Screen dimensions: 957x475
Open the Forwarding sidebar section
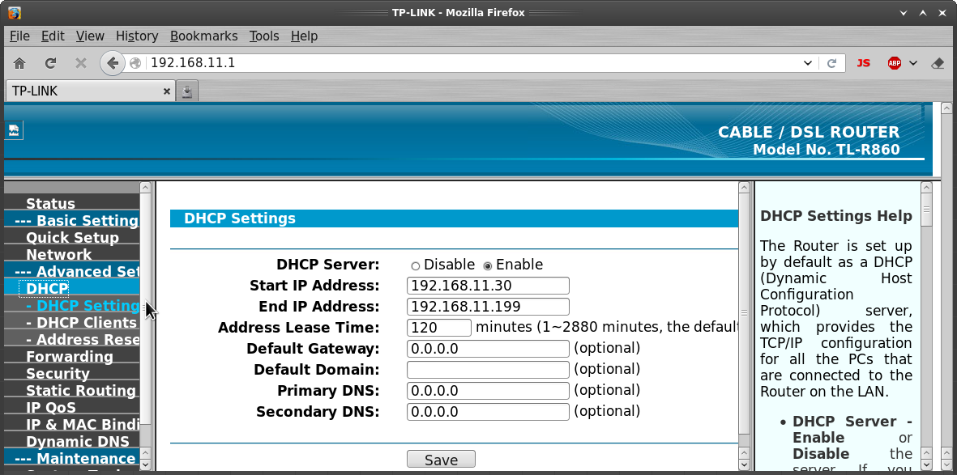70,357
